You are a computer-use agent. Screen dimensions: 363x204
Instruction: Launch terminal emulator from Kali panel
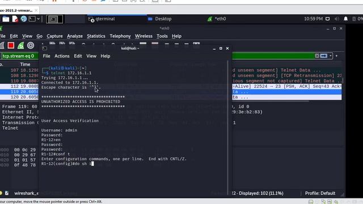(x=32, y=19)
